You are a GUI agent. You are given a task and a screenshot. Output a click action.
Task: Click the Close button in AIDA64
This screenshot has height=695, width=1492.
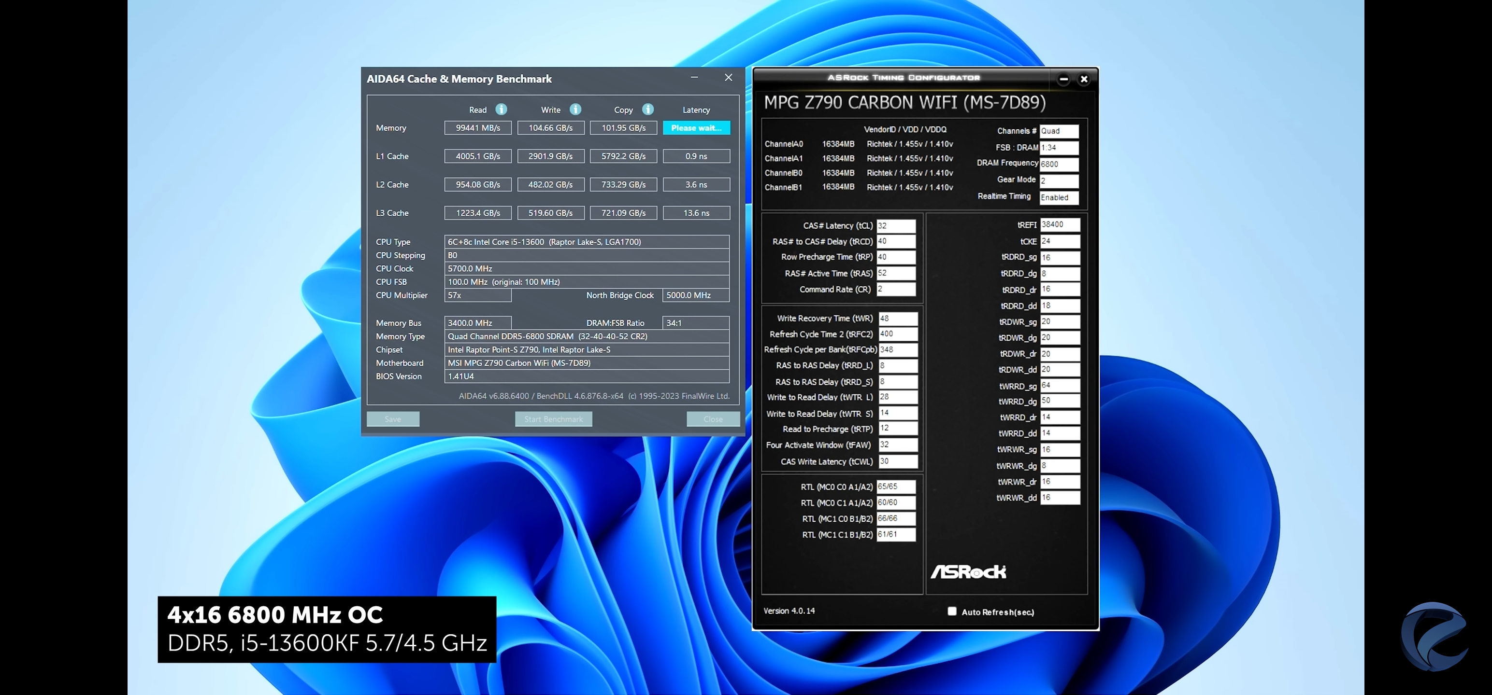pos(712,419)
